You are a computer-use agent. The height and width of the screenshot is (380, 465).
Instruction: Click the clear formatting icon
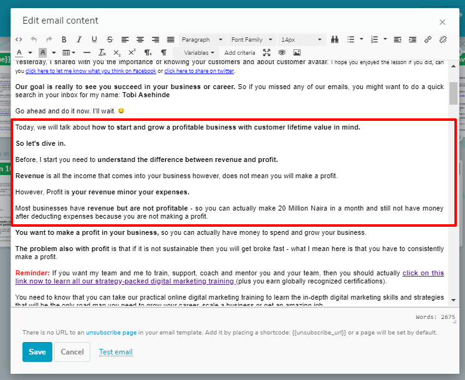[102, 52]
